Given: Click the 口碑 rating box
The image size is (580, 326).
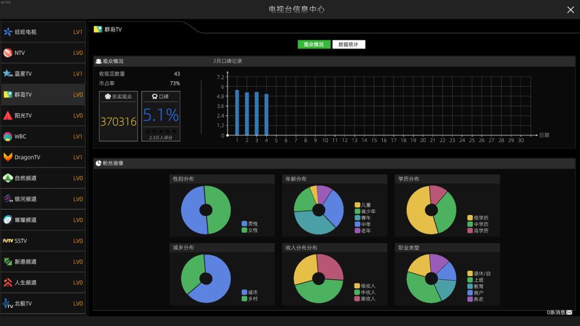Looking at the screenshot, I should click(x=161, y=116).
